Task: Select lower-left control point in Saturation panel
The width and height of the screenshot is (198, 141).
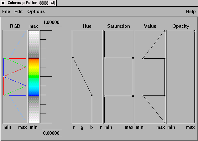Action: pos(104,96)
